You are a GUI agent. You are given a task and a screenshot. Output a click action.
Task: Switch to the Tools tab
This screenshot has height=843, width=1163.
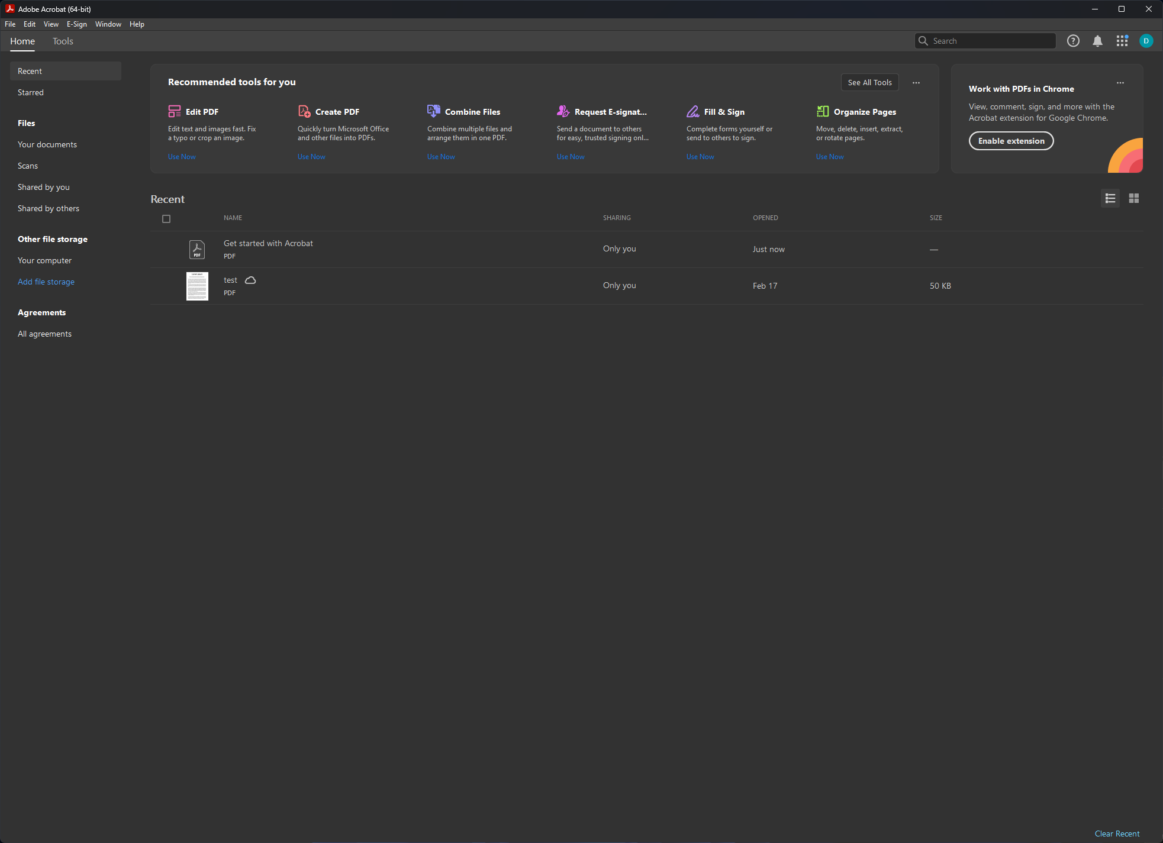coord(63,41)
